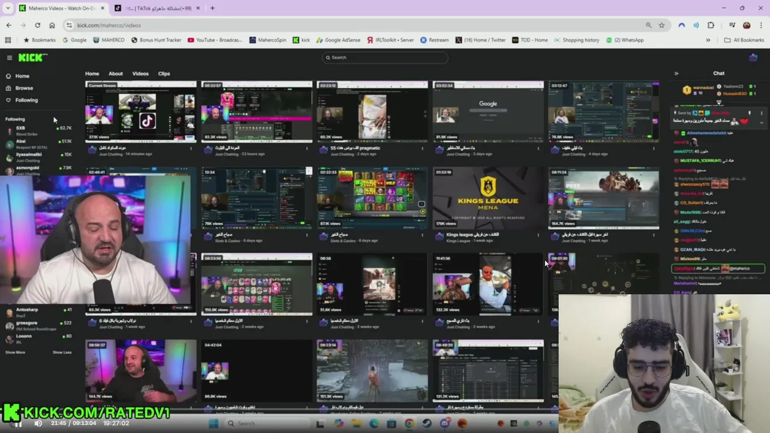Pause the video player
770x433 pixels.
click(18, 423)
